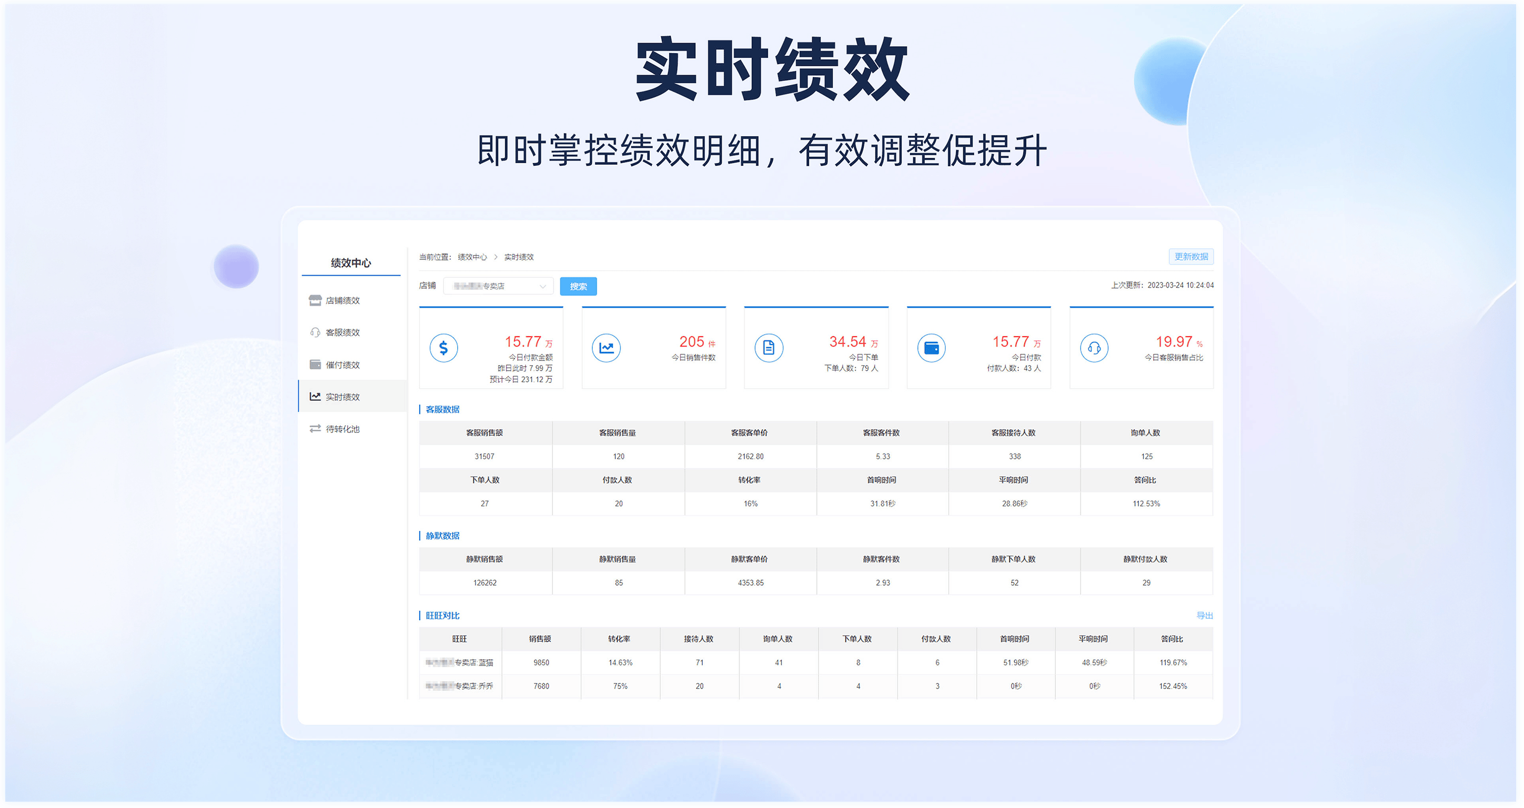1524x808 pixels.
Task: Click the 更新数据 refresh button
Action: [1190, 257]
